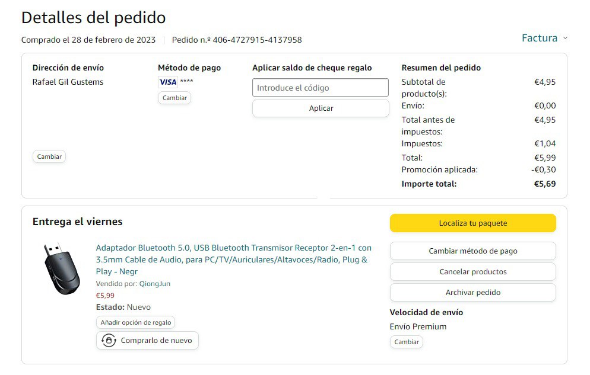Click the gift code input field
Image resolution: width=590 pixels, height=375 pixels.
coord(321,88)
